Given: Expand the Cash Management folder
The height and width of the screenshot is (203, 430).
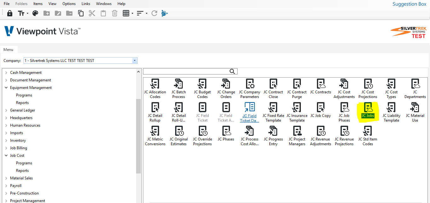Looking at the screenshot, I should click(6, 73).
